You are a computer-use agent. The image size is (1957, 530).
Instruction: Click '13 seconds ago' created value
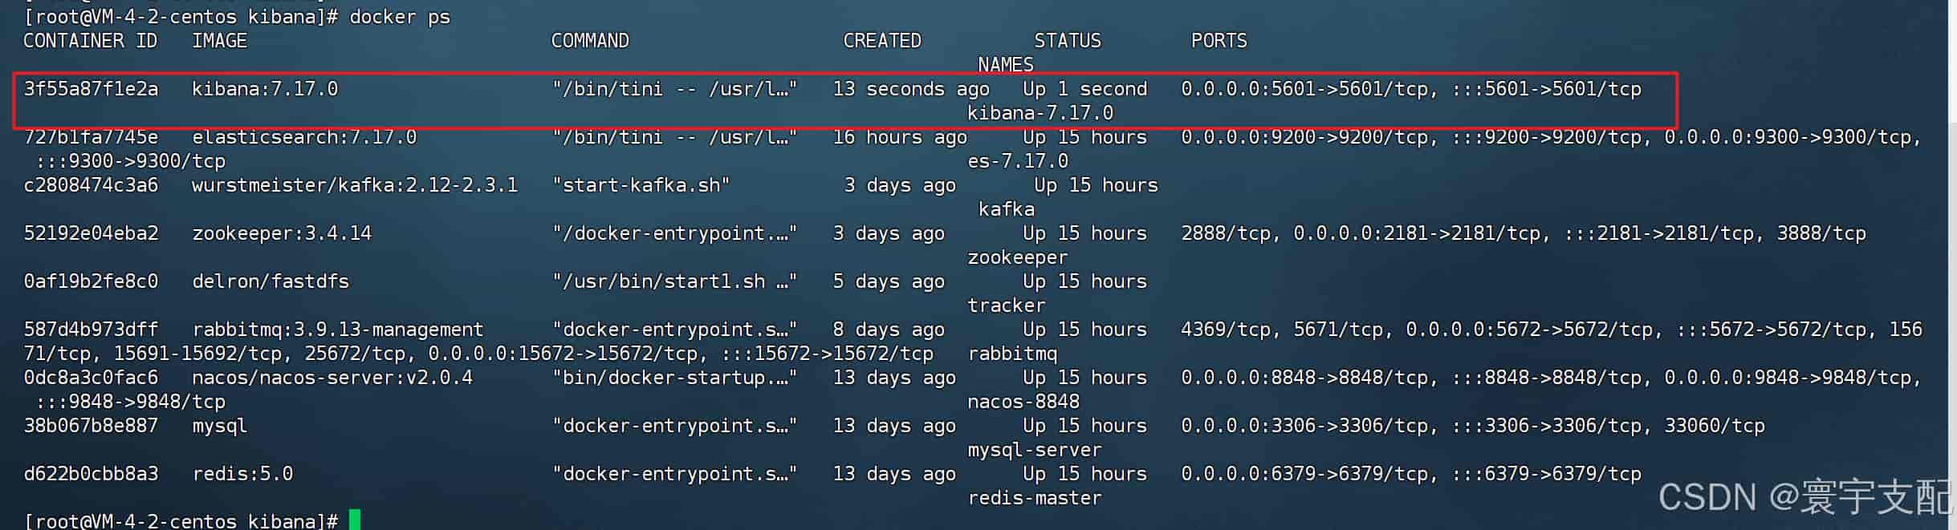[x=911, y=89]
